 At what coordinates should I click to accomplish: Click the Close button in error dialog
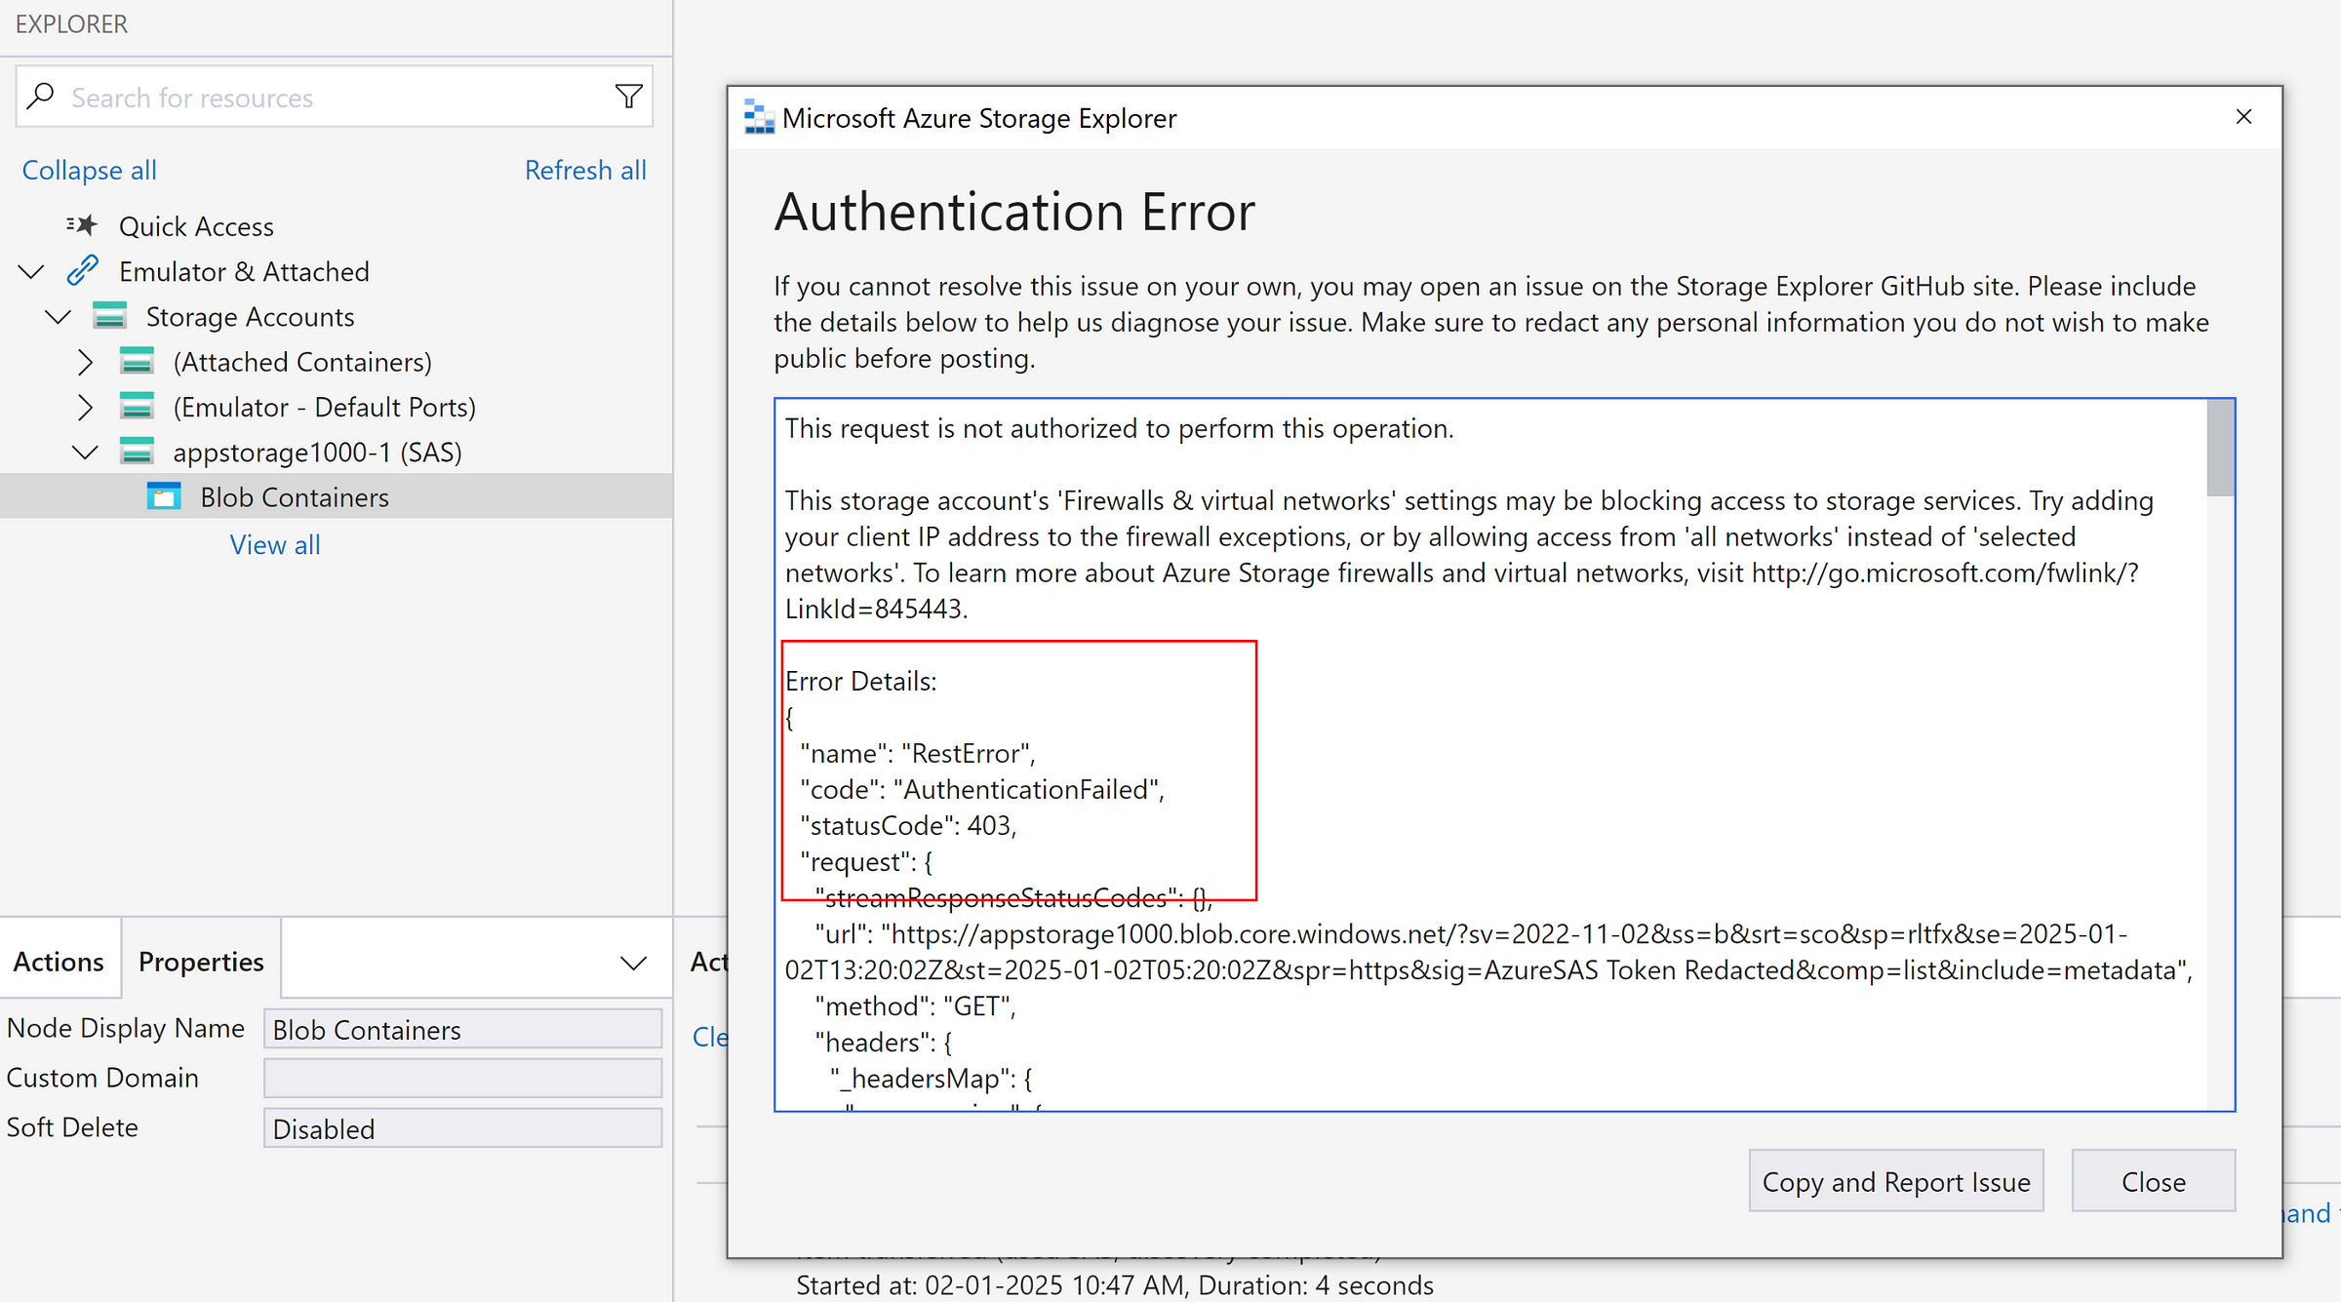2154,1181
